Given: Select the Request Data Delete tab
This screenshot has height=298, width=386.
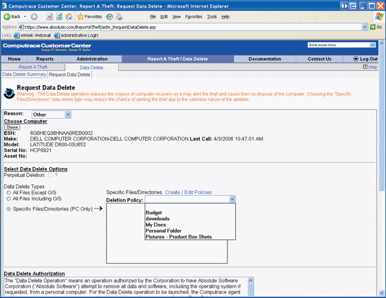Looking at the screenshot, I should click(69, 74).
